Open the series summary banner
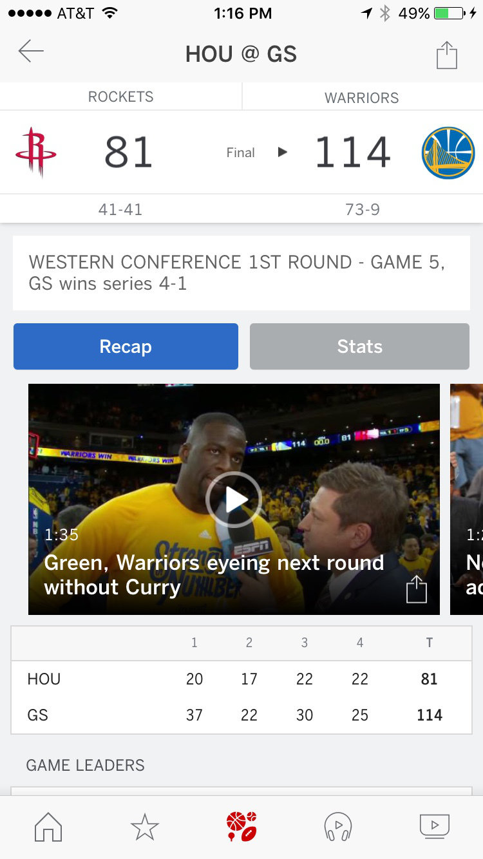Screen dimensions: 483x859 click(x=241, y=273)
